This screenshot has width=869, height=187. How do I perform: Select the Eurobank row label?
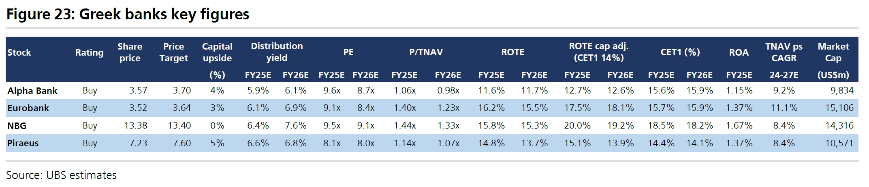pyautogui.click(x=28, y=108)
